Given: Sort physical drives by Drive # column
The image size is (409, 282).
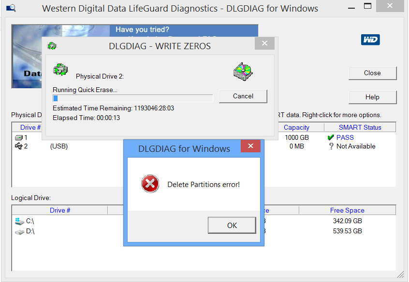Looking at the screenshot, I should (30, 127).
